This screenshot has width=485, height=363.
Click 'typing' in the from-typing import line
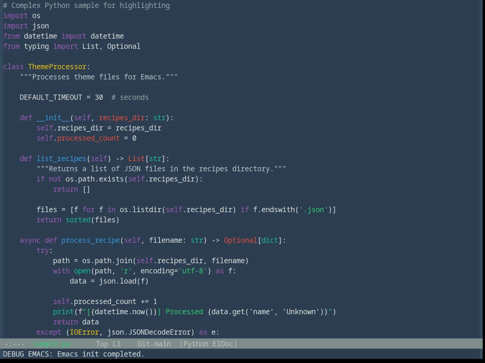point(36,47)
